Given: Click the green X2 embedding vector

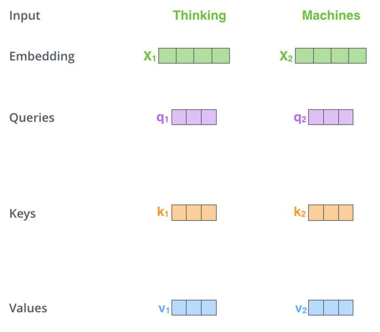Looking at the screenshot, I should [x=331, y=56].
